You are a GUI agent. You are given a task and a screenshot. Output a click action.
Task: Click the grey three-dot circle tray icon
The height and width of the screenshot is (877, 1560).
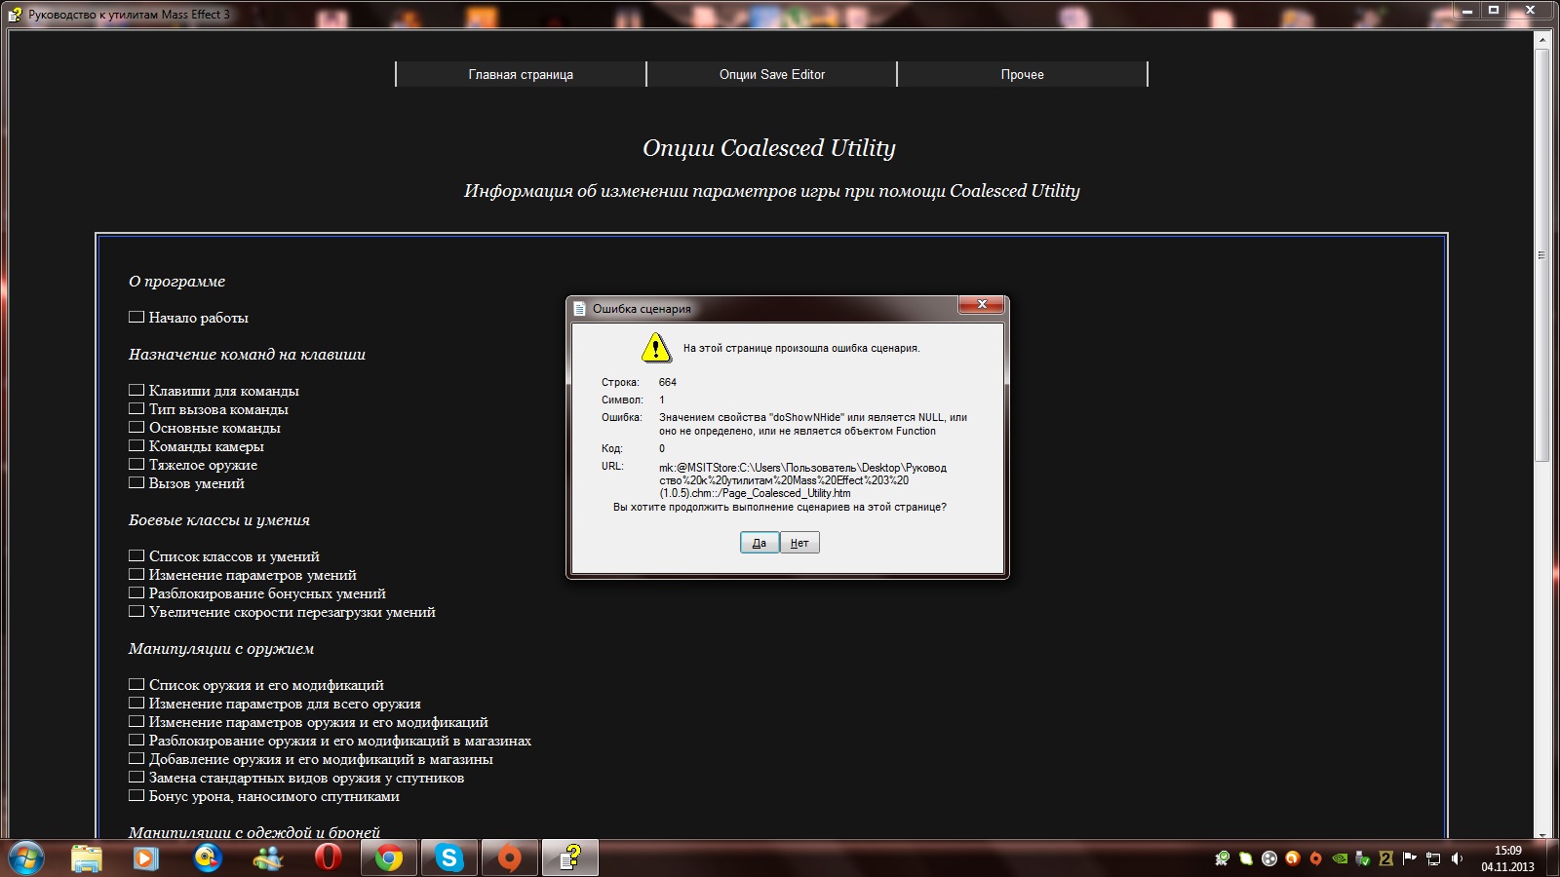[x=1269, y=858]
